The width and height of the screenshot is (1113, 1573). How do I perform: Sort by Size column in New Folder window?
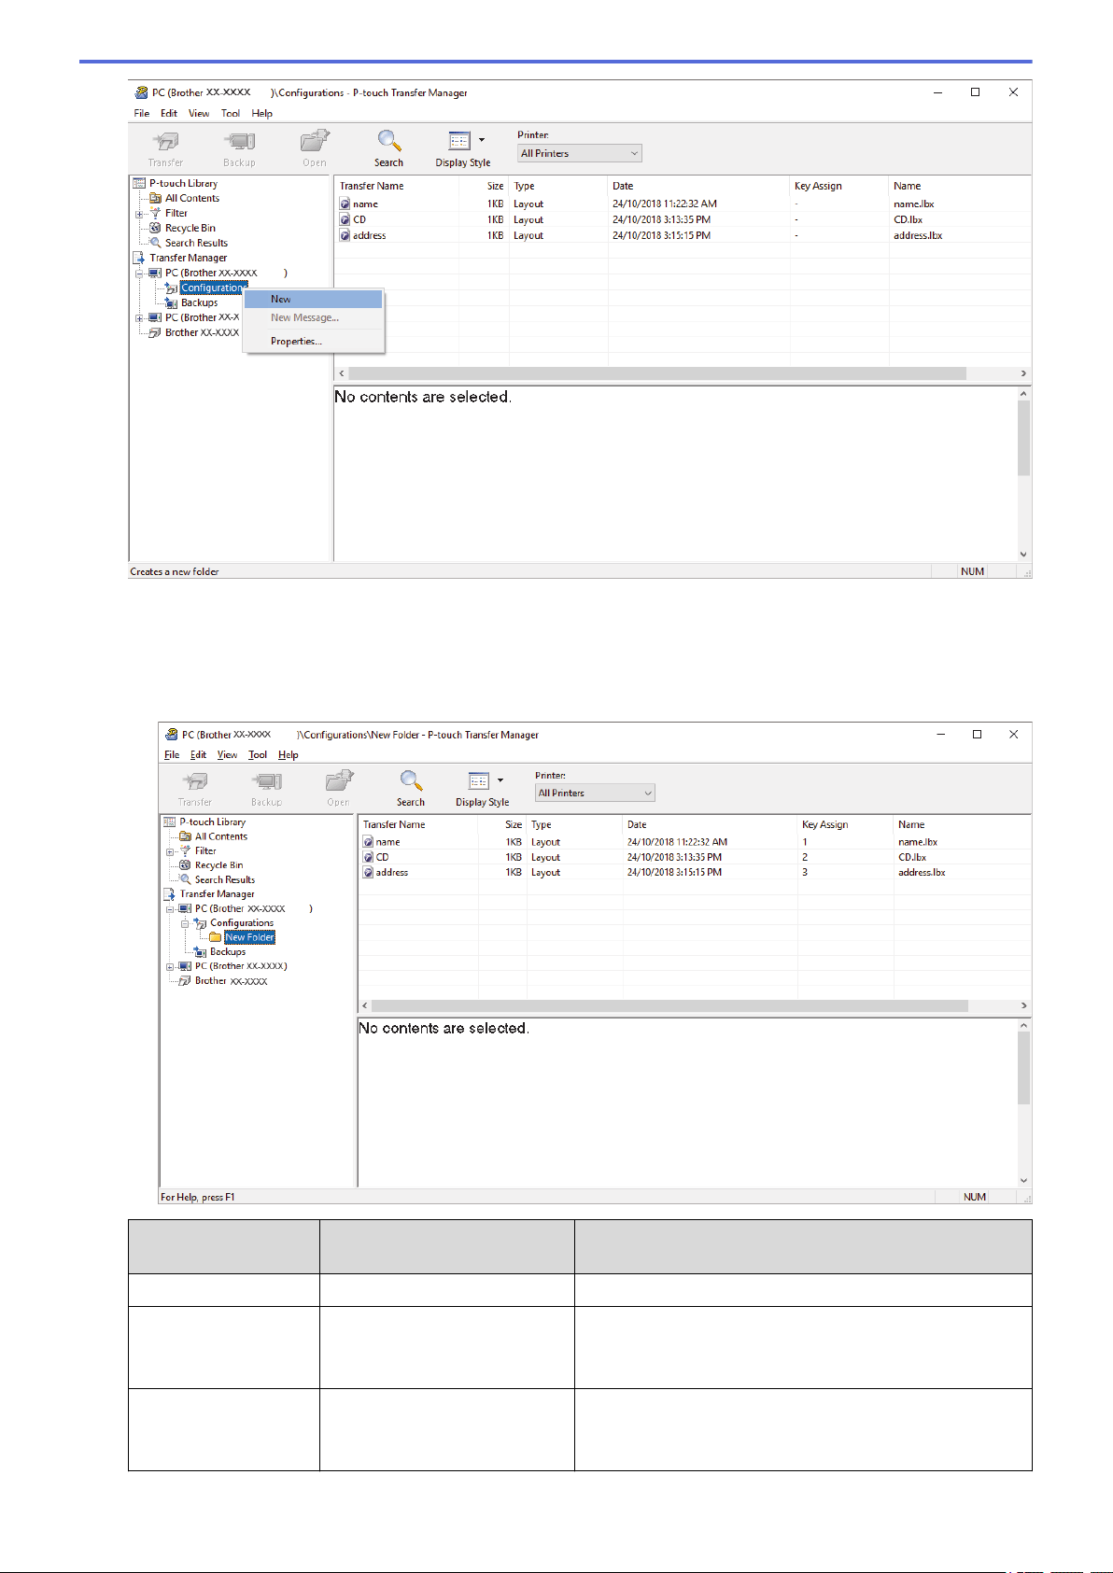(x=503, y=824)
